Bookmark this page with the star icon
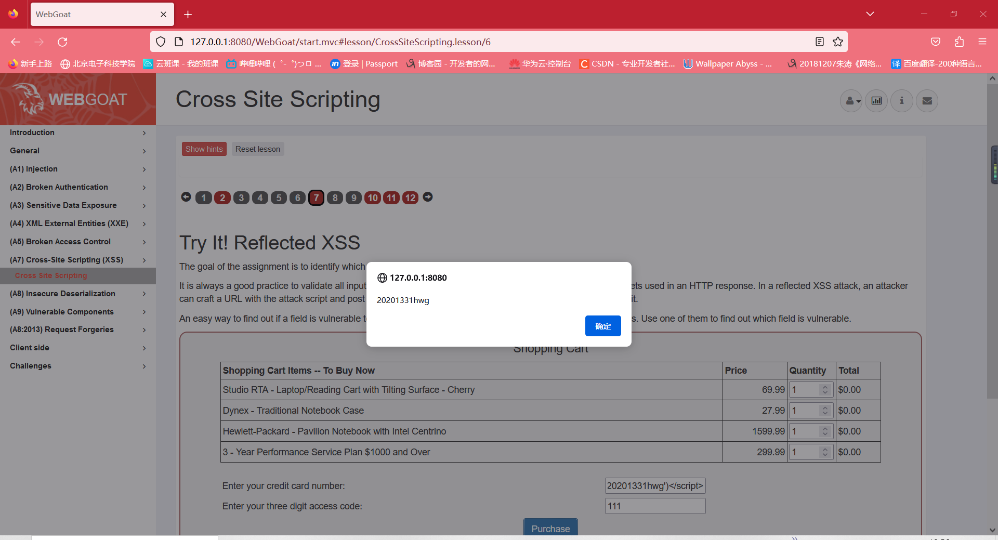Viewport: 998px width, 540px height. (838, 42)
